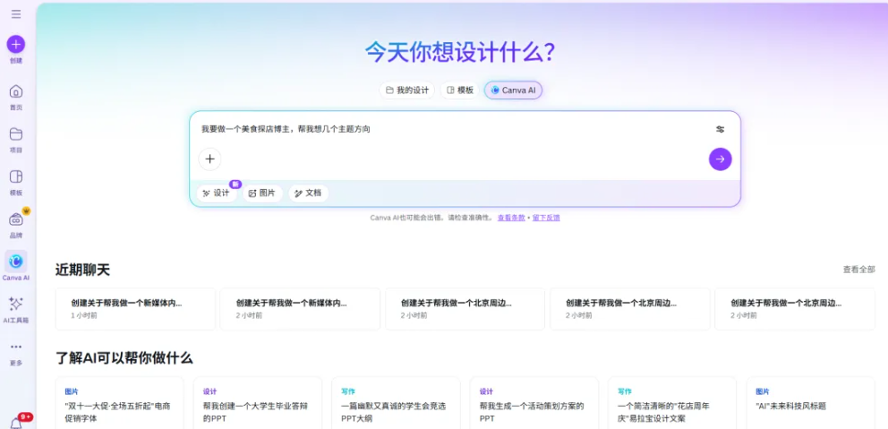Select Canva AI in the left sidebar
The image size is (888, 429).
coord(16,266)
